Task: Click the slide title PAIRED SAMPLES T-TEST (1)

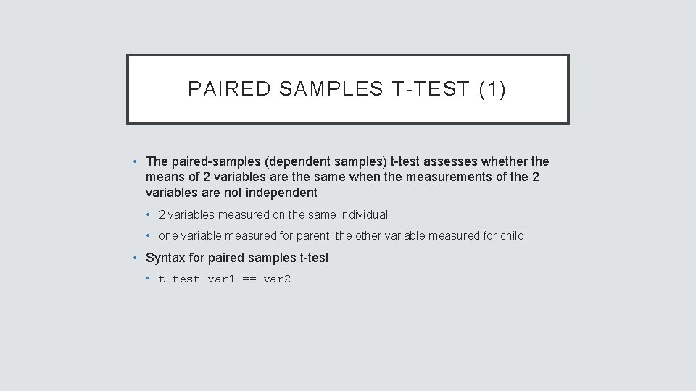Action: click(347, 89)
